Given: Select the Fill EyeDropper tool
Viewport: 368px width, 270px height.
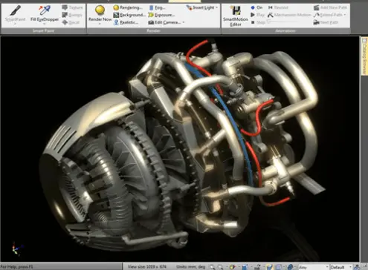Looking at the screenshot, I should (45, 14).
